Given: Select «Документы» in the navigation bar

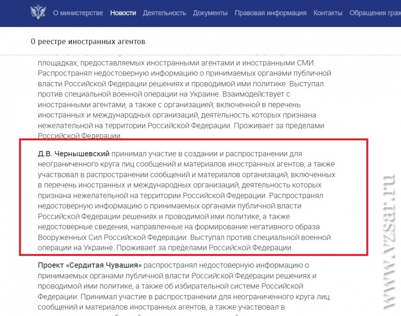Looking at the screenshot, I should point(210,13).
